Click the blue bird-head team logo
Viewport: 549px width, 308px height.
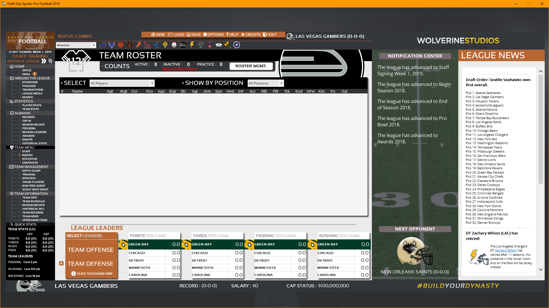[x=103, y=45]
